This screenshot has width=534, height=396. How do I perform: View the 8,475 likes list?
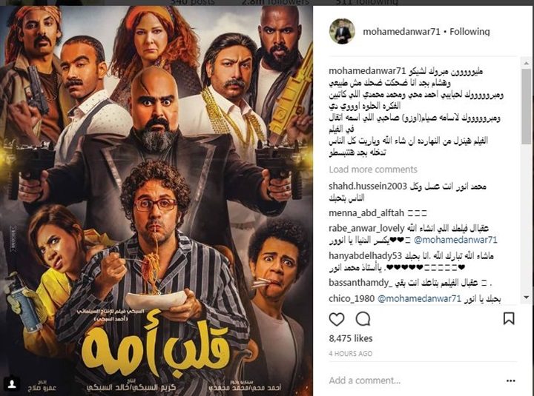click(x=351, y=338)
